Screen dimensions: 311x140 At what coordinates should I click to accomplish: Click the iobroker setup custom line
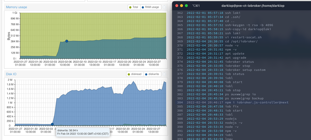point(221,70)
